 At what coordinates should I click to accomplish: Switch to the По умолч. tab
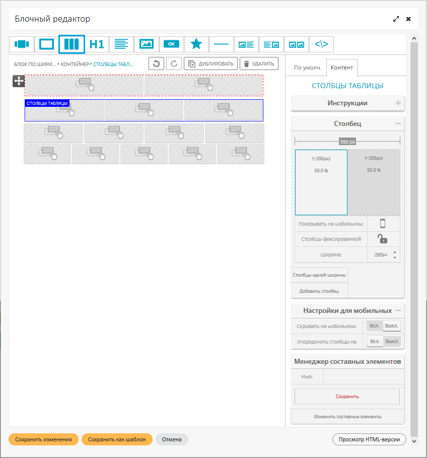point(306,68)
